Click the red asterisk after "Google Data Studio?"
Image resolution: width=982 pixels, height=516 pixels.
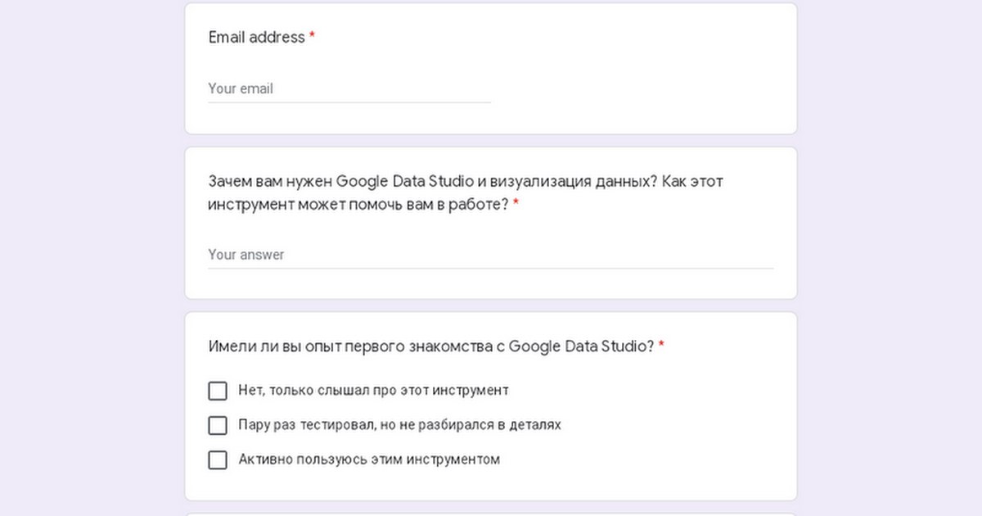pos(661,346)
